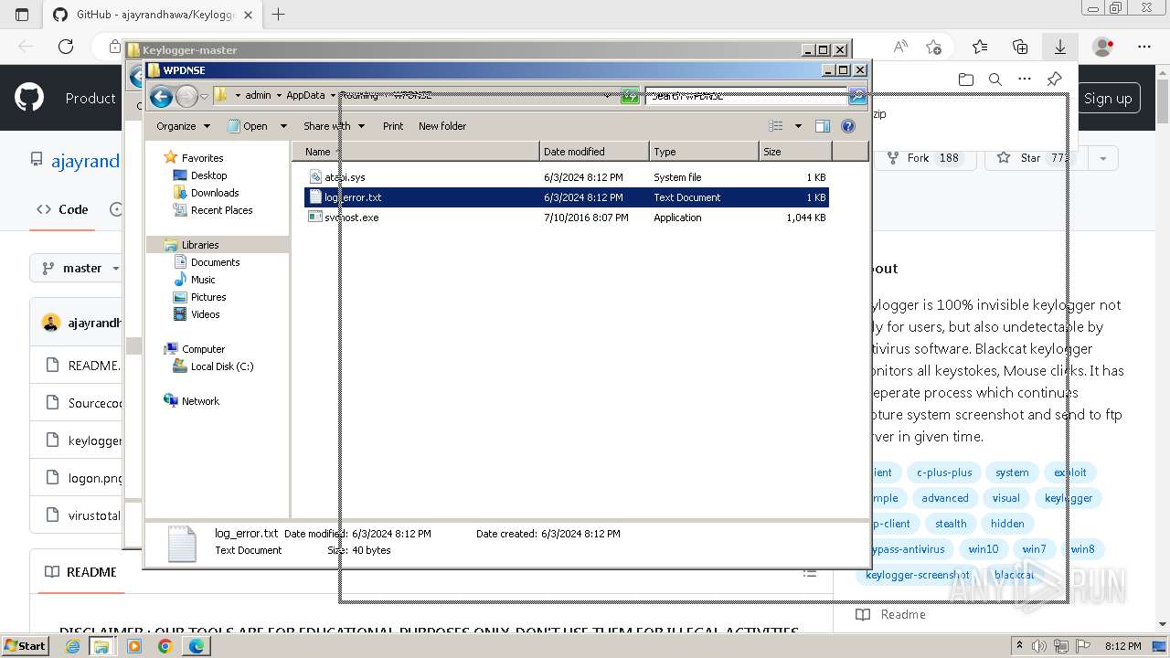Click Print in Explorer toolbar
This screenshot has width=1170, height=658.
click(x=393, y=126)
